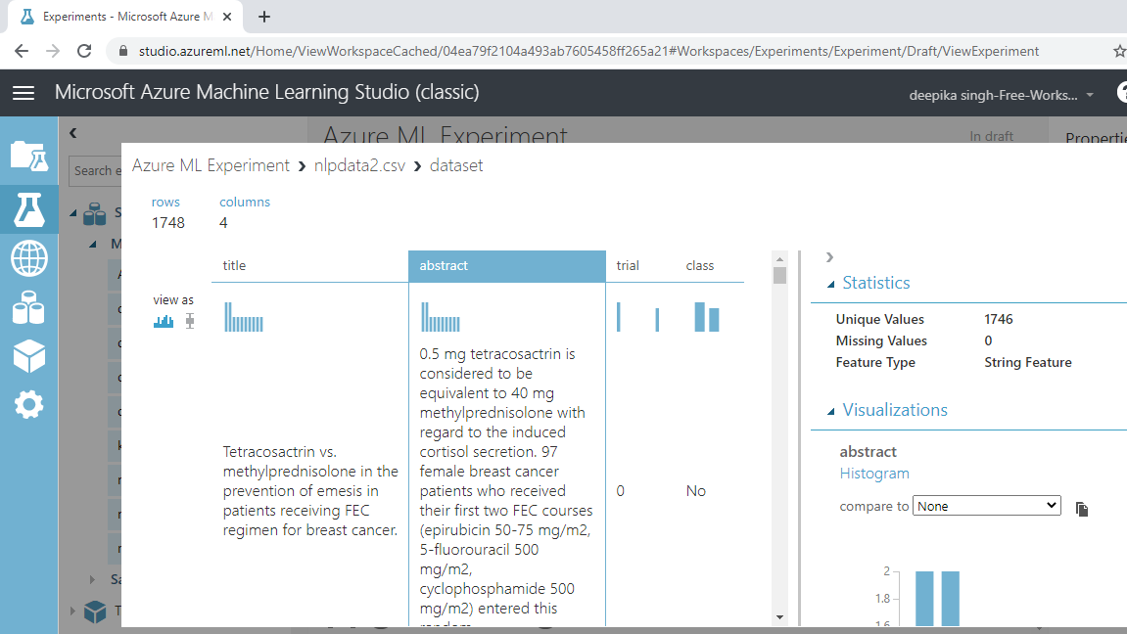Viewport: 1127px width, 634px height.
Task: Reload the browser page
Action: click(84, 51)
